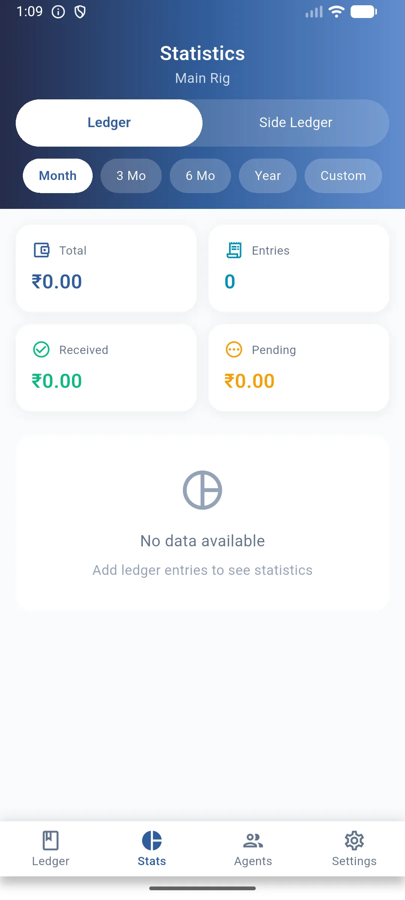Tap the No data available message

tap(202, 541)
